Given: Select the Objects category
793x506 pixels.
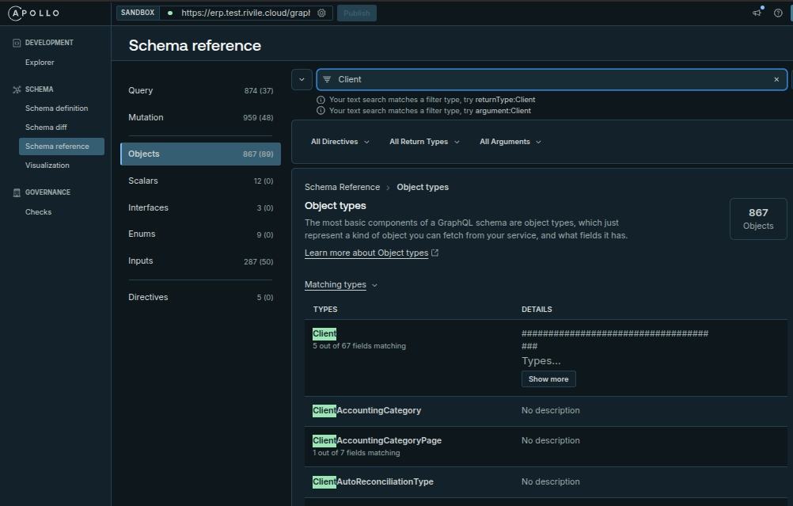Looking at the screenshot, I should (201, 154).
